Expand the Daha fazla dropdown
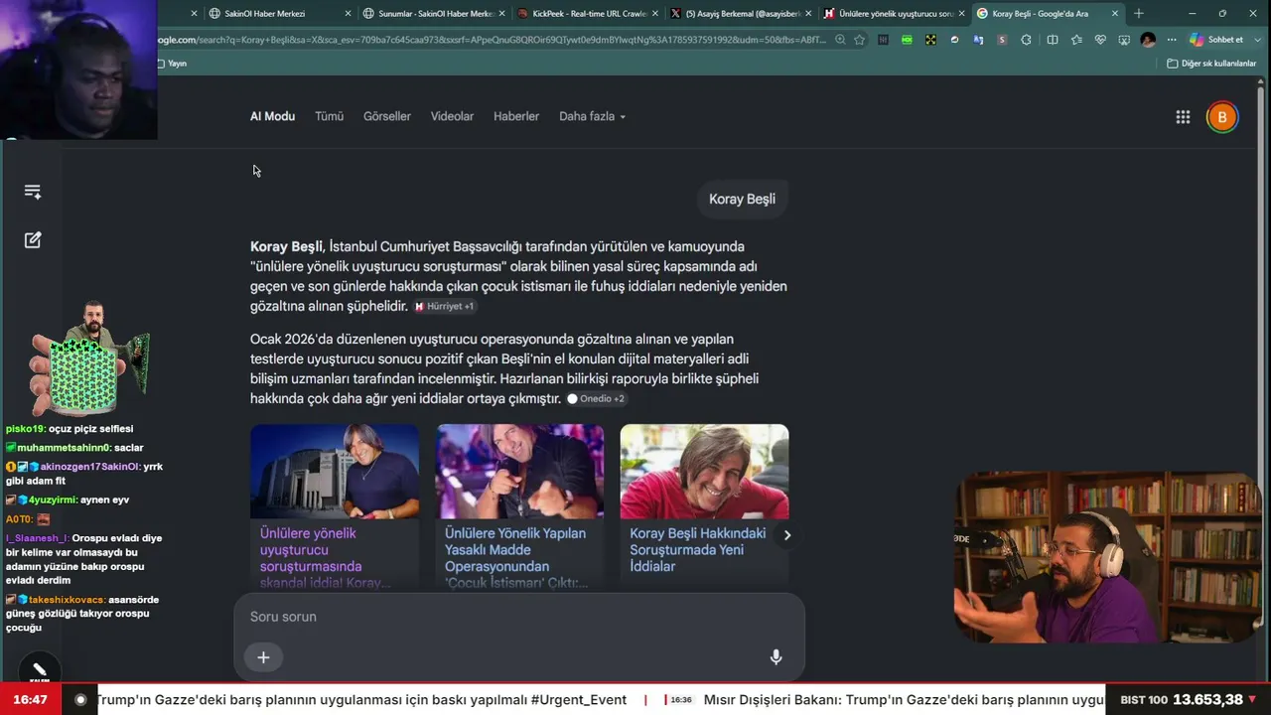The width and height of the screenshot is (1271, 715). [592, 116]
